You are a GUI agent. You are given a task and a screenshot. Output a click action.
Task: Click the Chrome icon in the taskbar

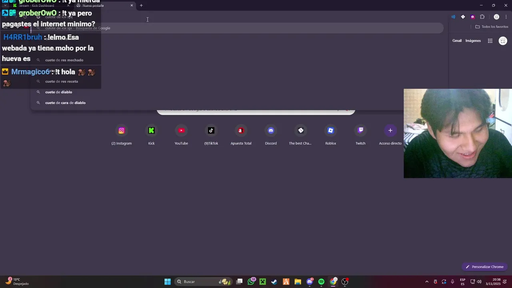click(333, 282)
